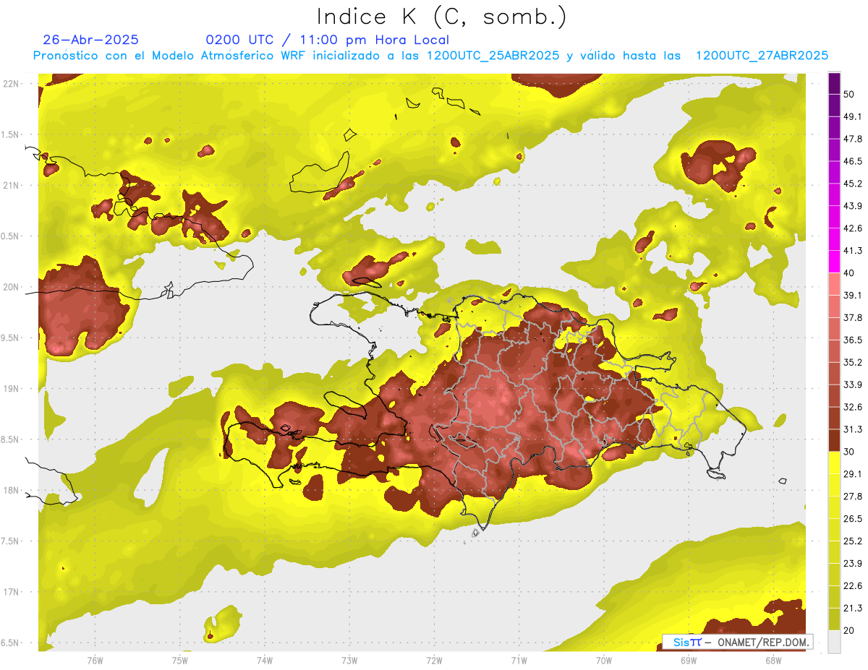Click the colorbar value '50'
Image resolution: width=868 pixels, height=670 pixels.
click(x=848, y=94)
